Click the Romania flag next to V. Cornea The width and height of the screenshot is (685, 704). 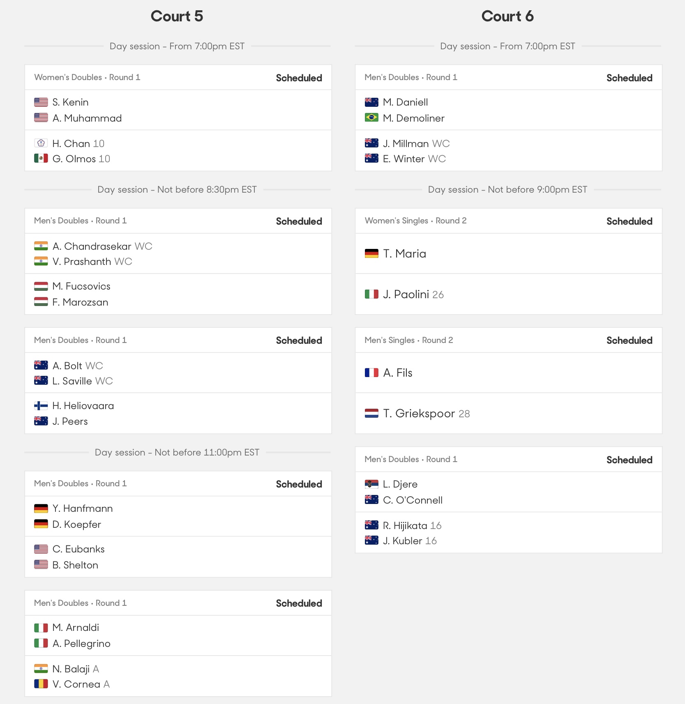pyautogui.click(x=41, y=684)
